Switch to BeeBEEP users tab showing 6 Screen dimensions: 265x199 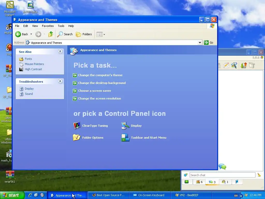199,182
